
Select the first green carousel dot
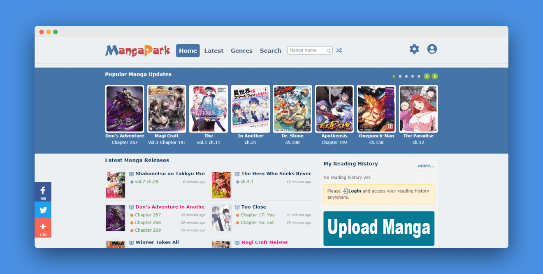click(x=394, y=76)
